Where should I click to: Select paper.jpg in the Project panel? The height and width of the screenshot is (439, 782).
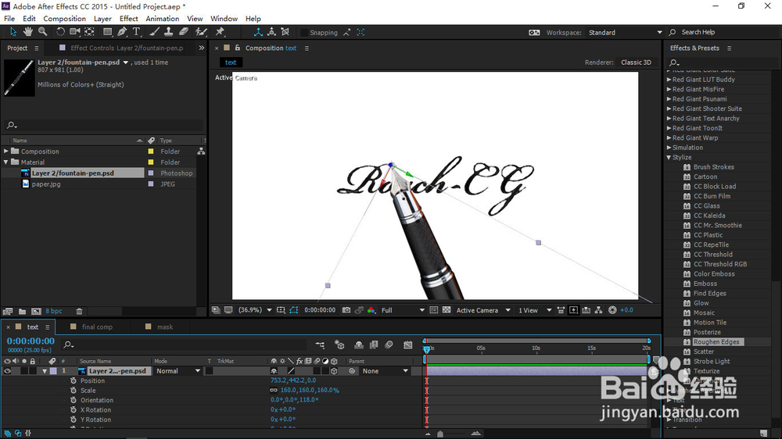(x=46, y=184)
